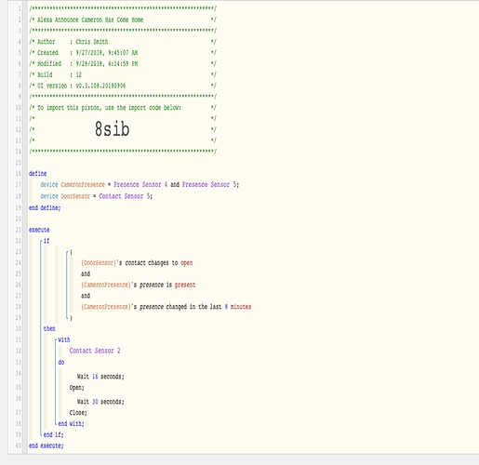Viewport: 479px width, 465px height.
Task: Click the 'and' operator on line 27
Action: pos(86,296)
